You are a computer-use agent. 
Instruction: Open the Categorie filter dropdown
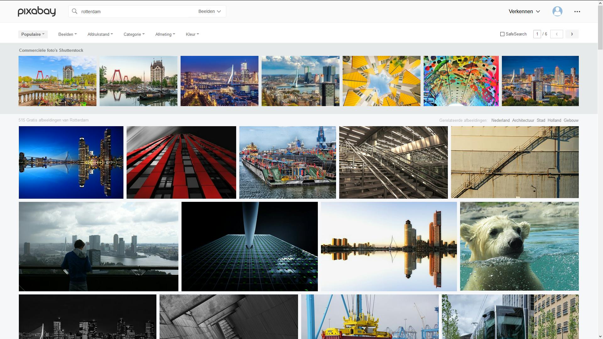134,34
